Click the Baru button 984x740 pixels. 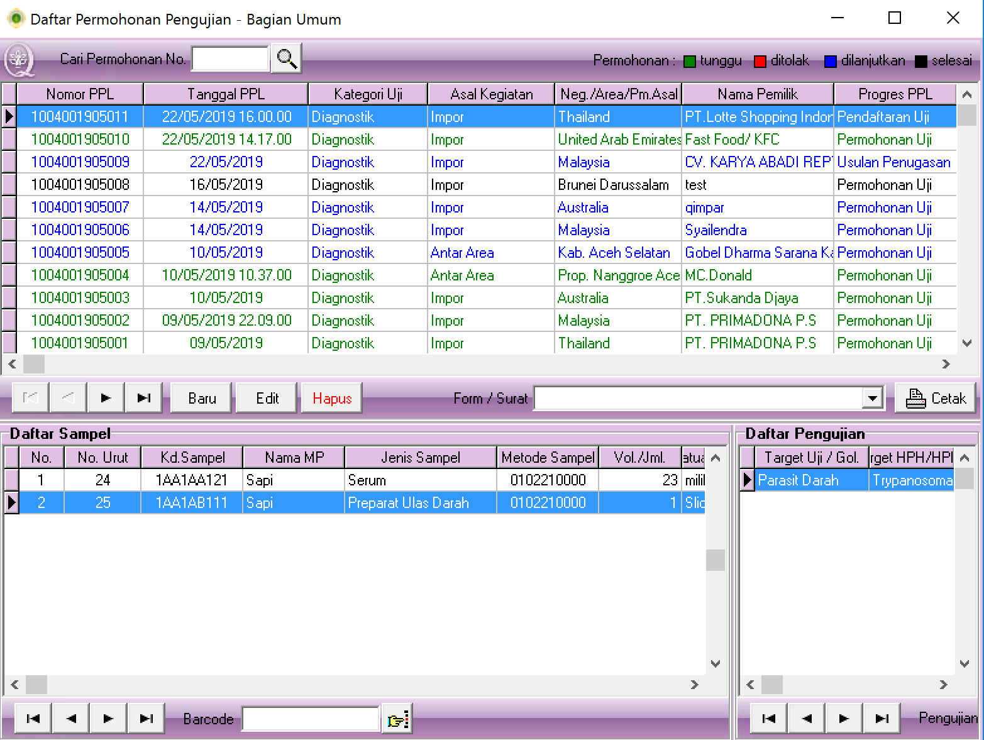tap(202, 398)
